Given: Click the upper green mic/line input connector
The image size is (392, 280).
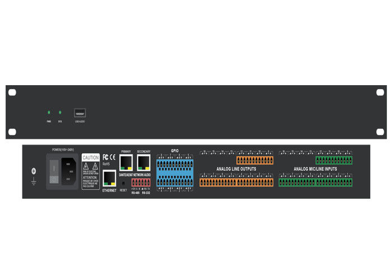Looking at the screenshot, I should click(334, 161).
